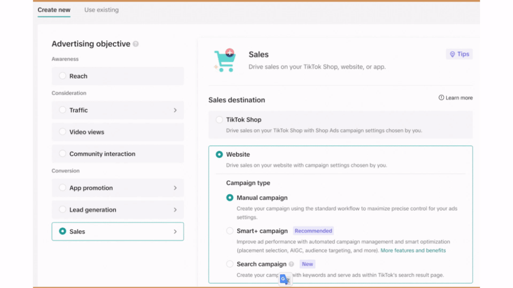
Task: Select the Smart+ campaign radio option
Action: pyautogui.click(x=230, y=231)
